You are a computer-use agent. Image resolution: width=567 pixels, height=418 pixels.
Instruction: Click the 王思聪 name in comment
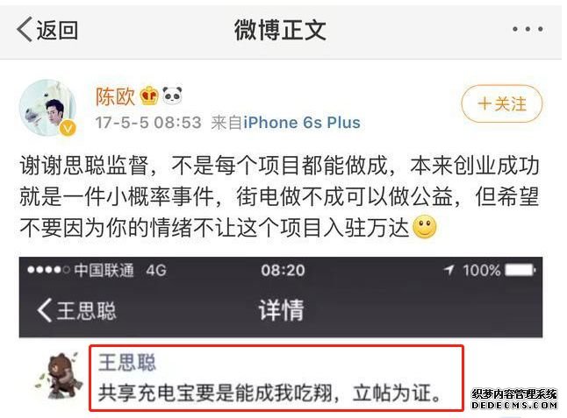(x=127, y=363)
